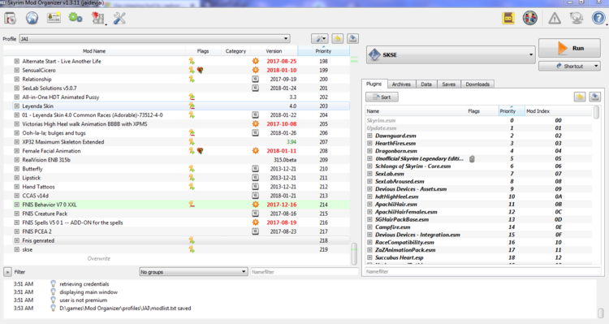The height and width of the screenshot is (324, 609).
Task: Focus the plugins Namefilter field
Action: point(483,271)
